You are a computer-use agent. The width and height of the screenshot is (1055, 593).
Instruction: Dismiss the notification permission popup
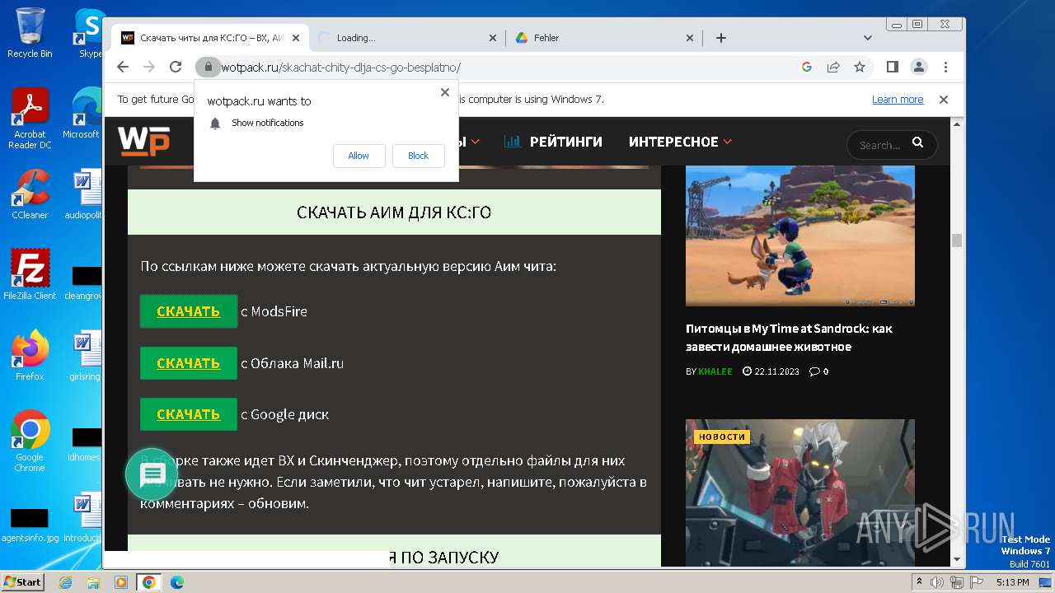tap(445, 92)
